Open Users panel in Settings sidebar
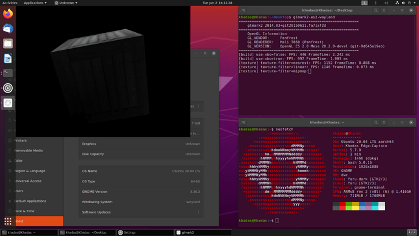The image size is (419, 236). [x=34, y=191]
